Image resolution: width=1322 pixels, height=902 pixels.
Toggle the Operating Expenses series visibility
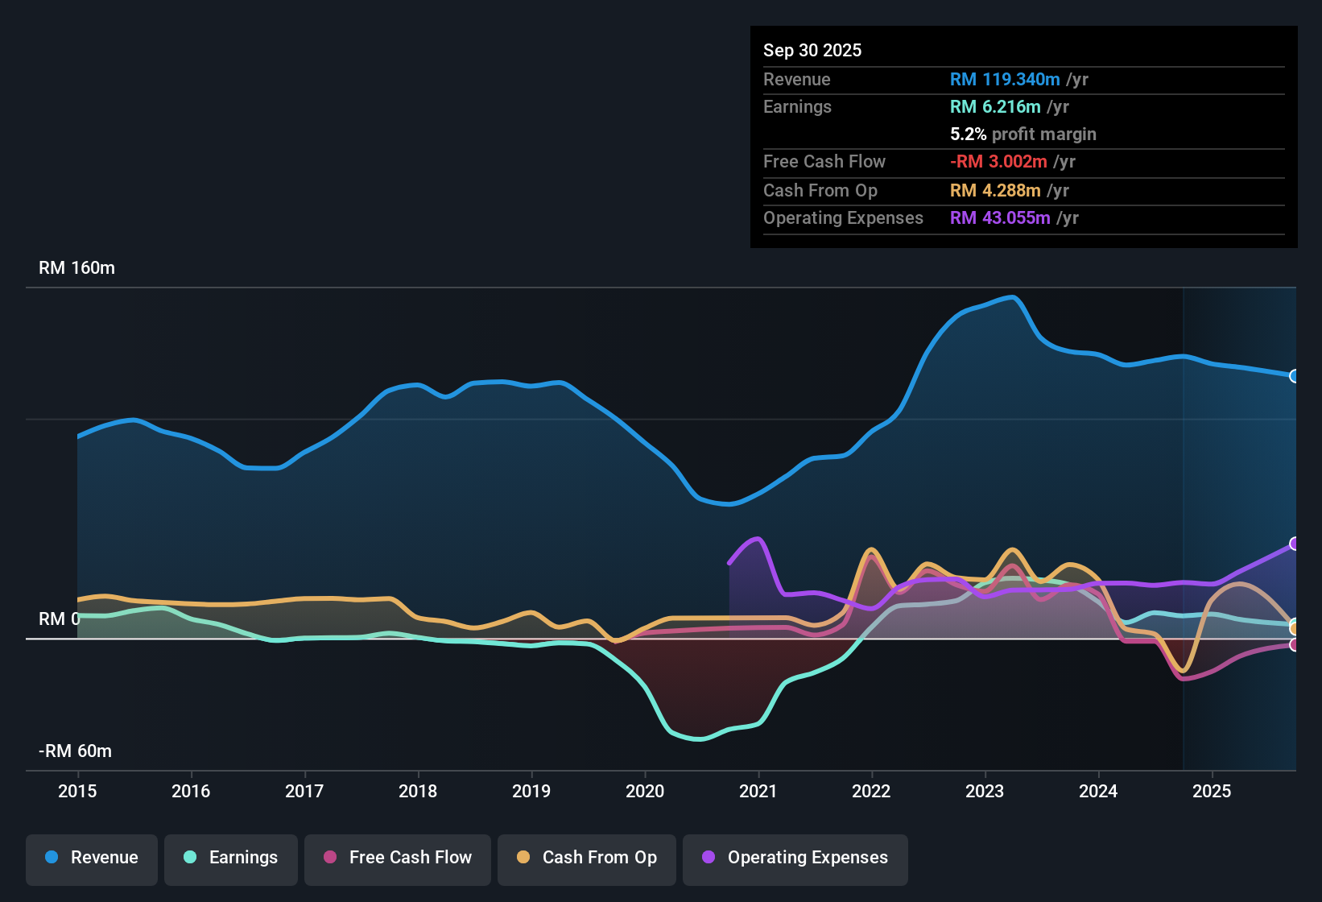(795, 858)
